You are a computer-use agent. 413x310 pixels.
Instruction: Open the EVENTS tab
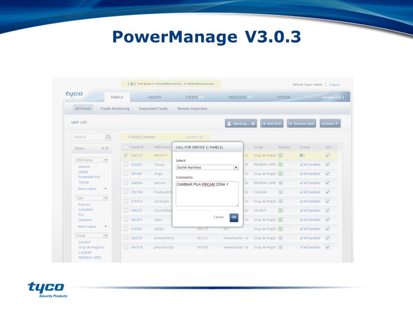click(194, 97)
